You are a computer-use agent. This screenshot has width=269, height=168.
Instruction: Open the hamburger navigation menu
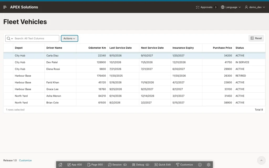click(x=5, y=7)
